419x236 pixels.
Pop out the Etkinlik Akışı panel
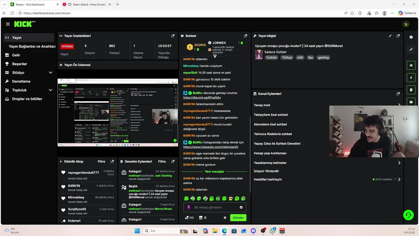pyautogui.click(x=112, y=162)
